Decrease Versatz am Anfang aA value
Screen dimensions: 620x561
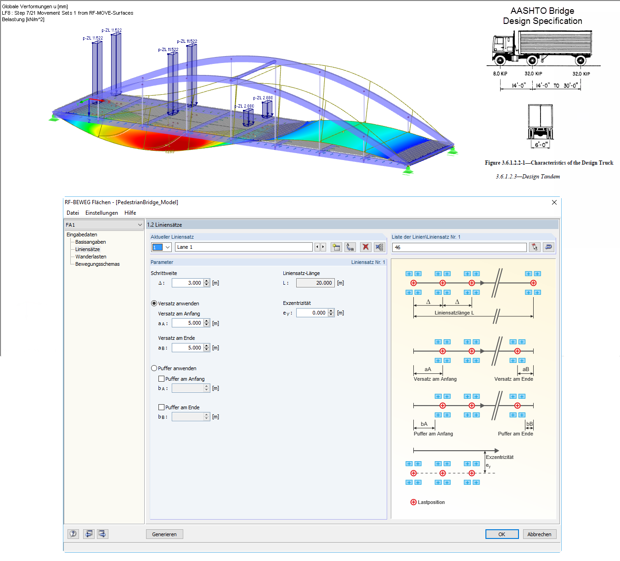tap(207, 325)
